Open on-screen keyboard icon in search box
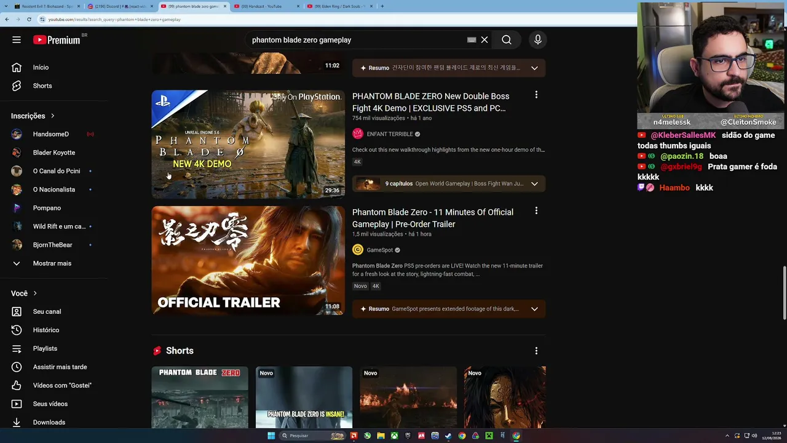 (472, 40)
